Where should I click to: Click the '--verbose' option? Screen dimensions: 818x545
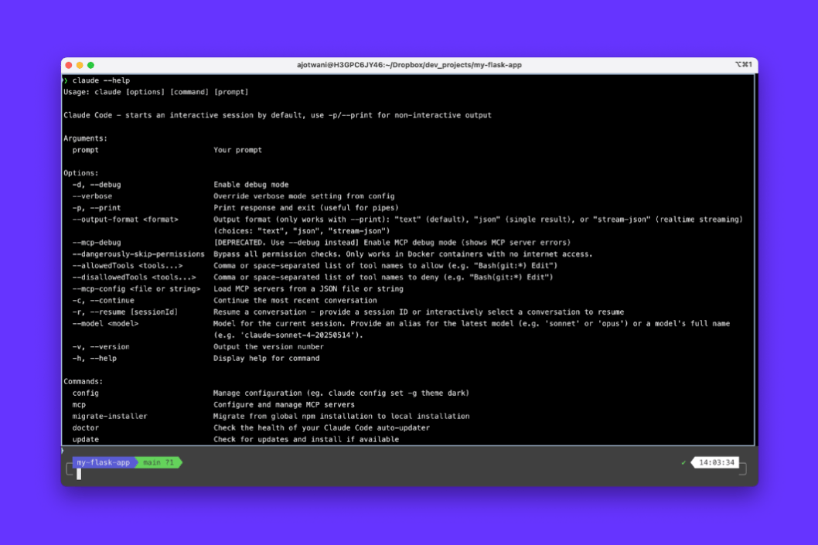pyautogui.click(x=92, y=196)
